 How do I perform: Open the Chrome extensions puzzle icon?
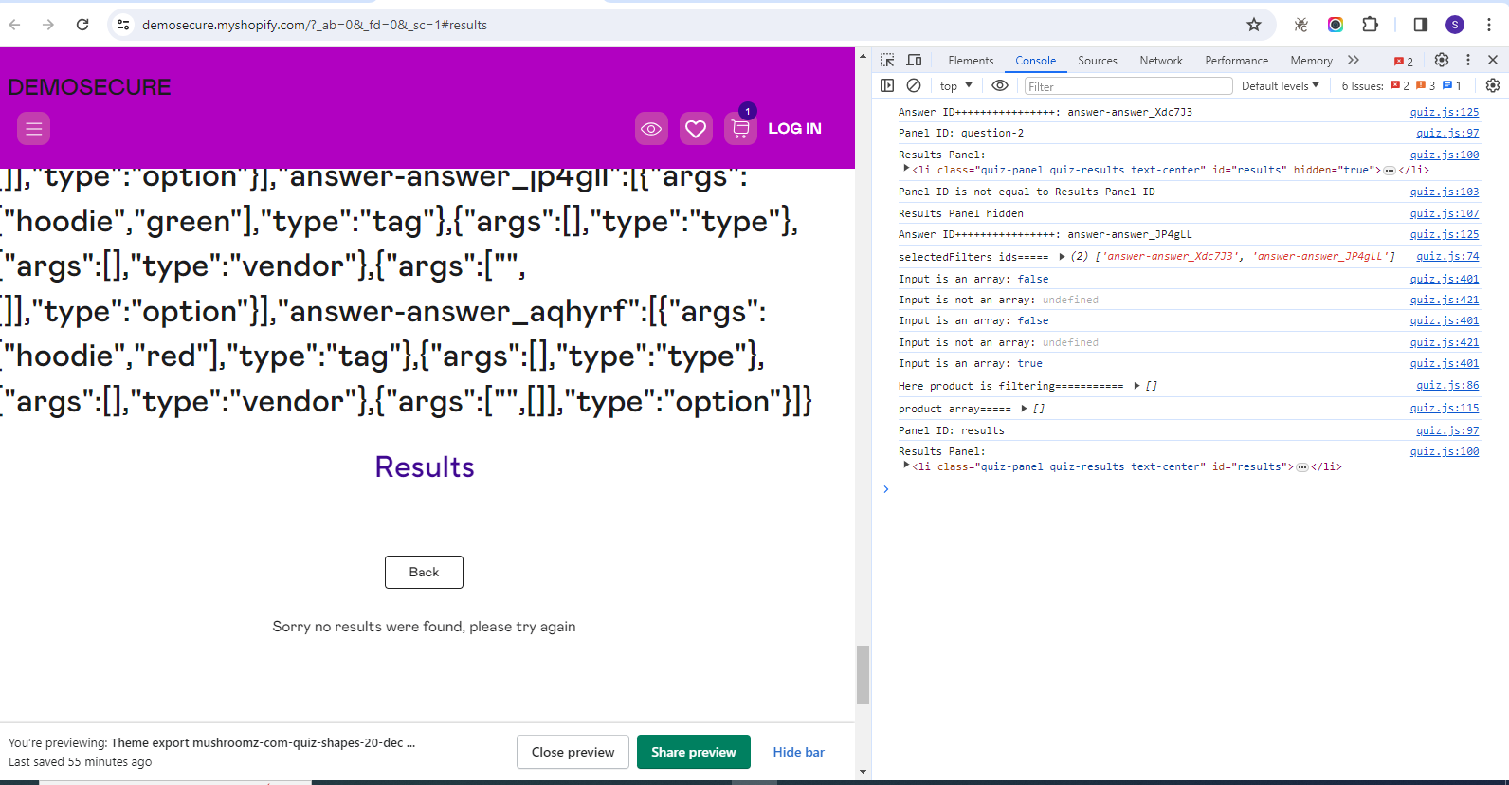(x=1370, y=25)
